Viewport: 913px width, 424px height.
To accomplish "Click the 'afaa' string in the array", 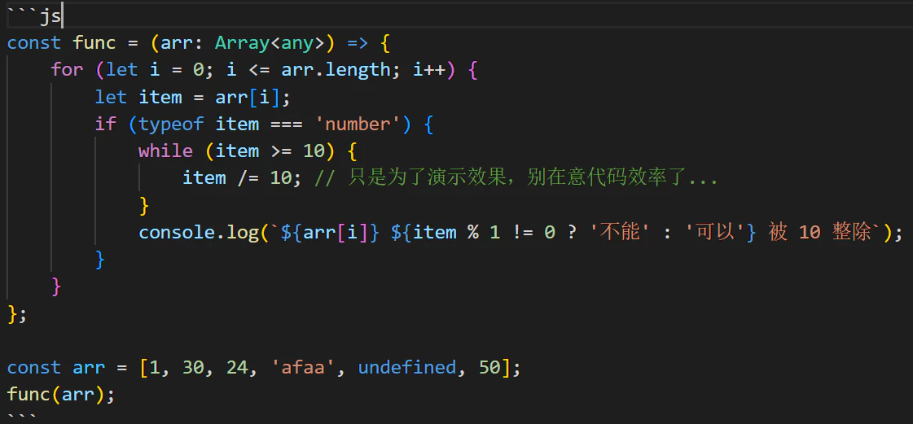I will pos(303,368).
